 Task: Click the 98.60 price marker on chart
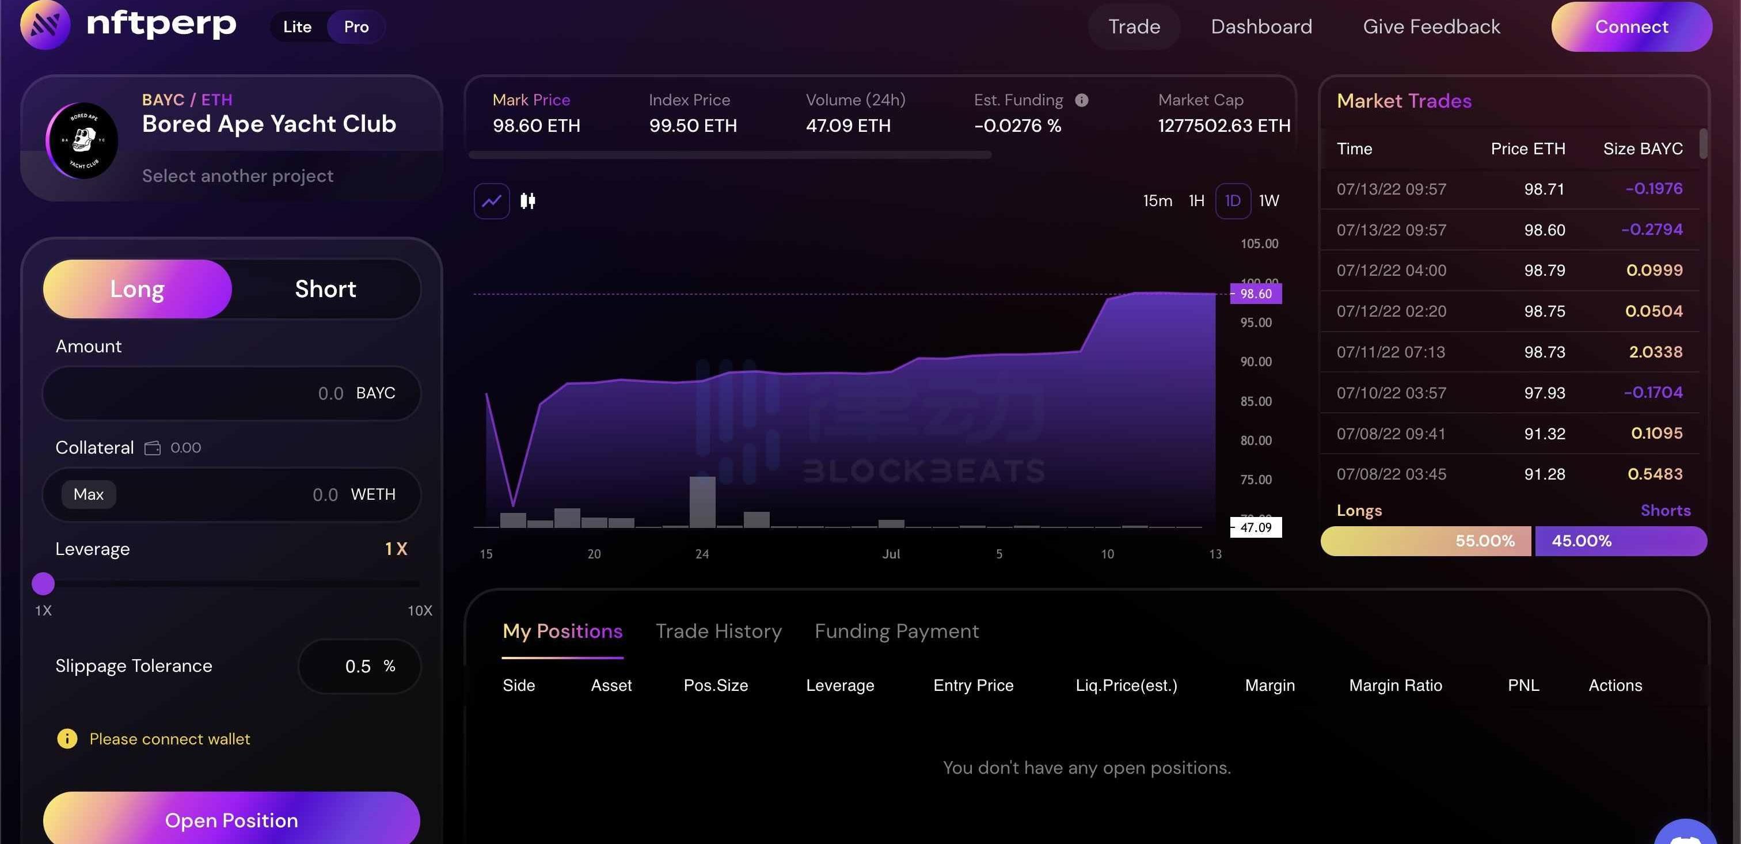coord(1256,294)
